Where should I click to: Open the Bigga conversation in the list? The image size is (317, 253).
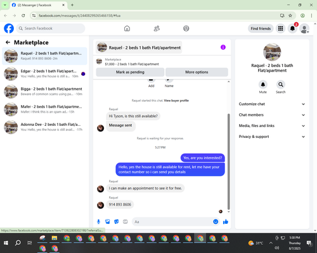pos(44,92)
